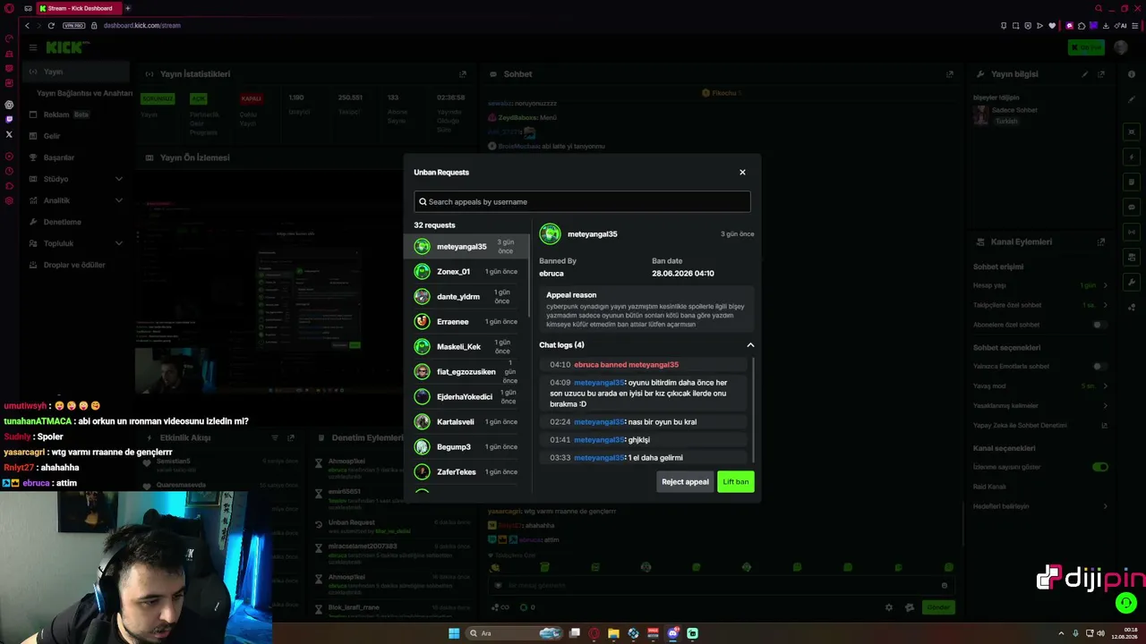Image resolution: width=1146 pixels, height=644 pixels.
Task: Open Windows Start menu
Action: tap(454, 633)
